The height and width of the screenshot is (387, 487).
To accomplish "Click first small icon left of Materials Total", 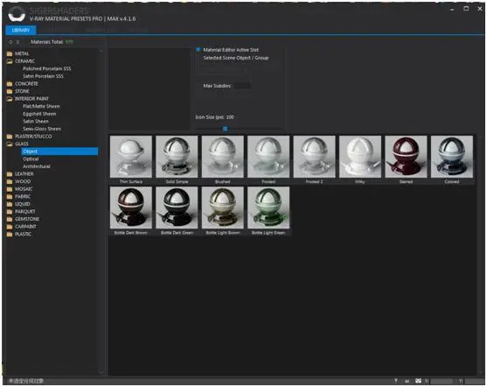I will (10, 42).
